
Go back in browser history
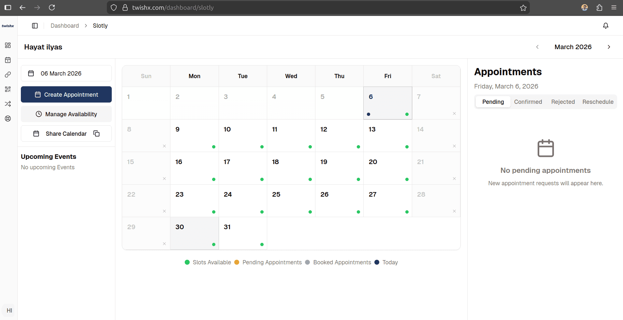22,7
